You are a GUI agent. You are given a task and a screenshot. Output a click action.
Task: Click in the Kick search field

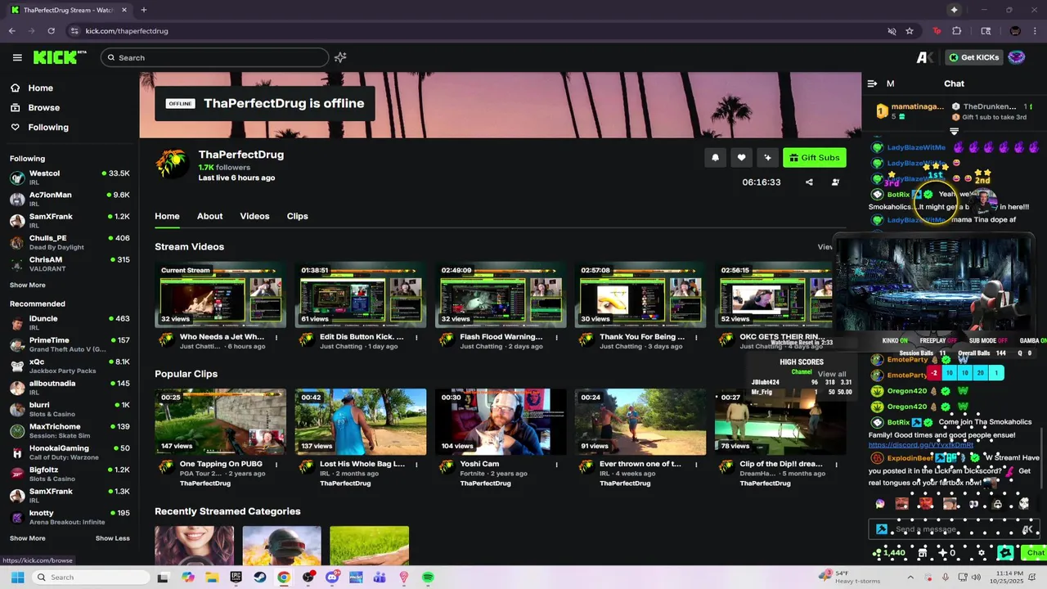click(215, 57)
